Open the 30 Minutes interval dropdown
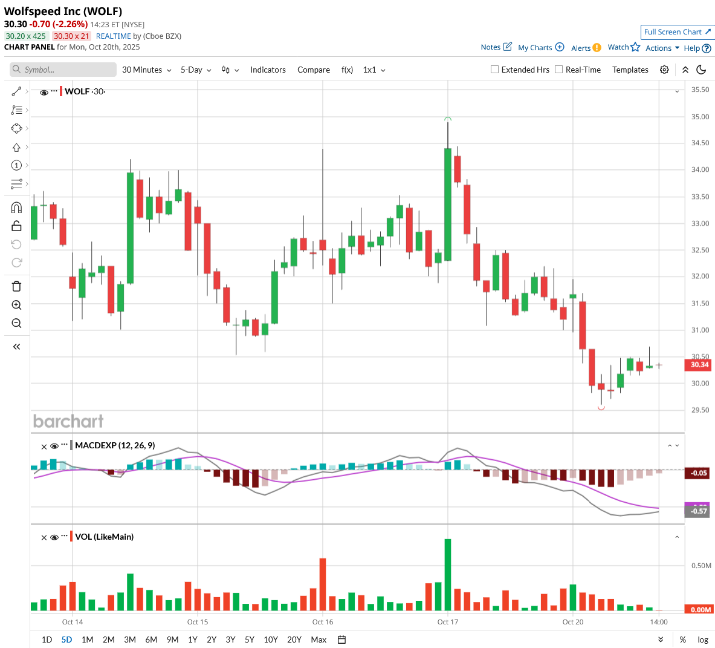The image size is (715, 648). point(146,70)
